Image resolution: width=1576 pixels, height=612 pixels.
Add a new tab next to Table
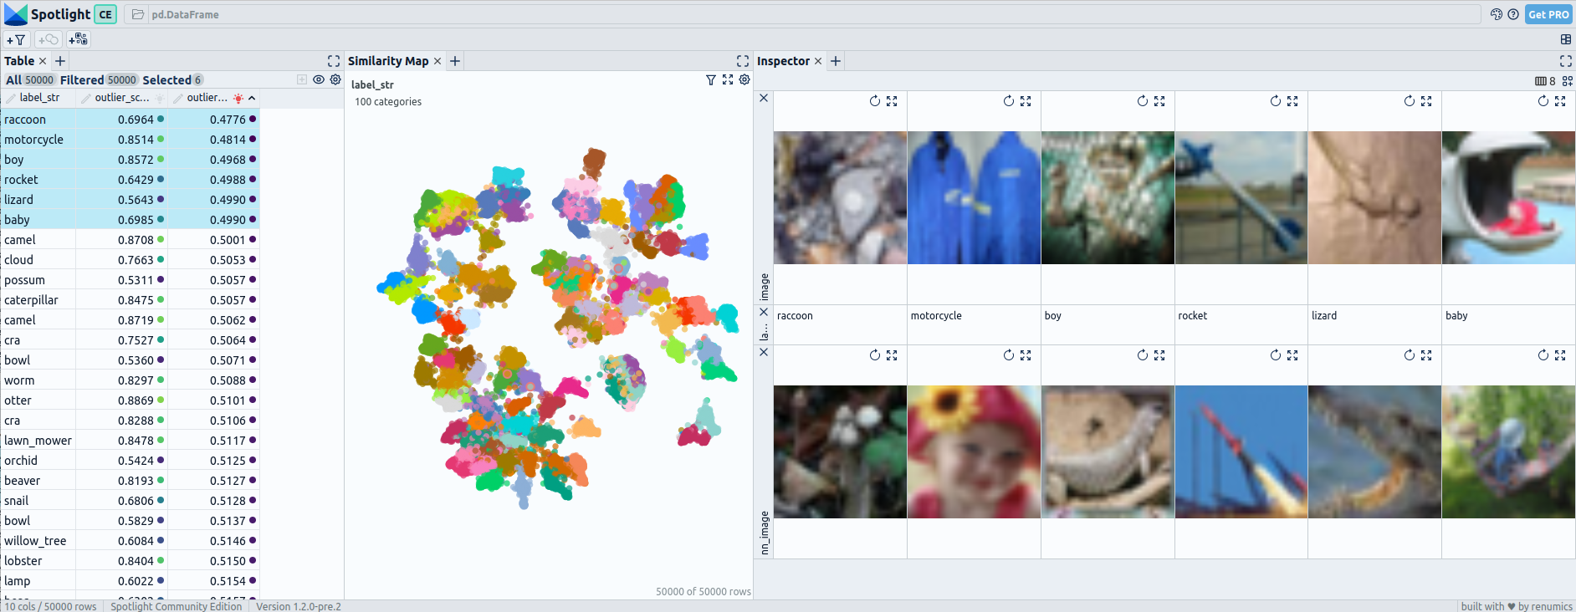point(60,61)
